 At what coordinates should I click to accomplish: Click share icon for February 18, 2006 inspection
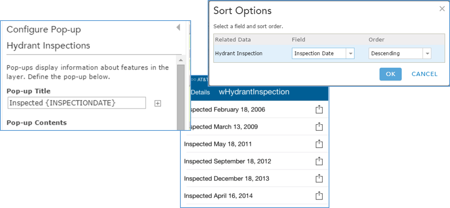tap(319, 109)
